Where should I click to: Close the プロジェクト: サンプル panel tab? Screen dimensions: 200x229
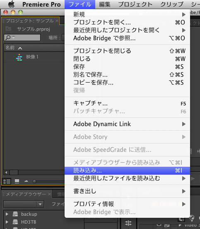57,21
